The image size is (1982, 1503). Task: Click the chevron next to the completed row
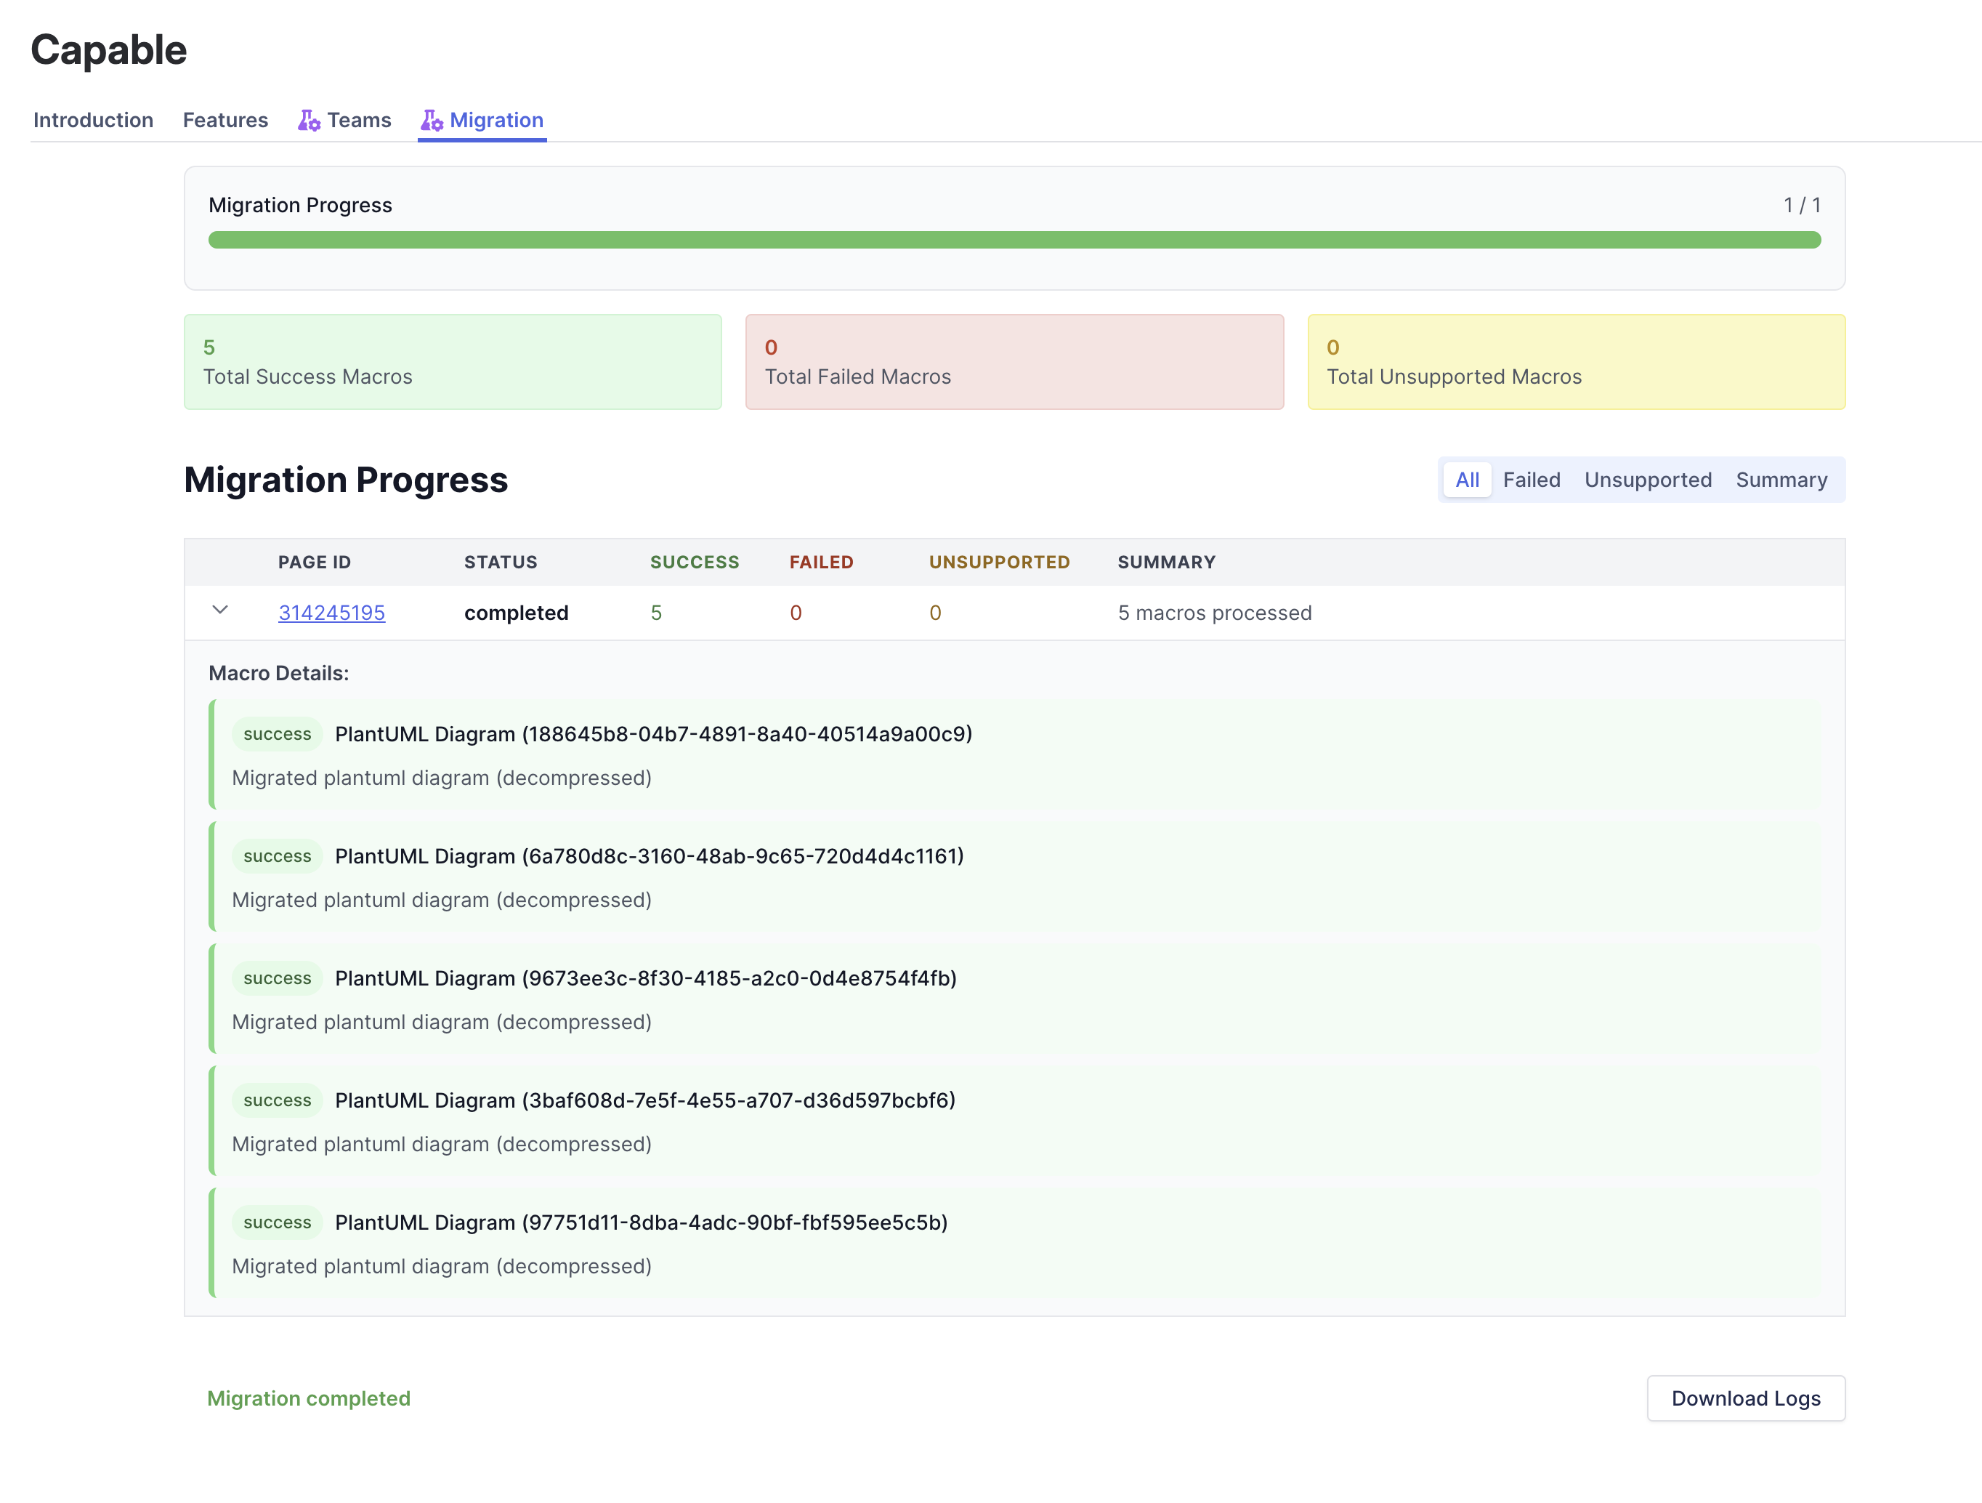pos(219,611)
